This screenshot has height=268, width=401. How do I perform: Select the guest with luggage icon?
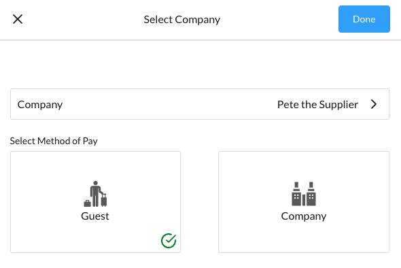pyautogui.click(x=95, y=194)
